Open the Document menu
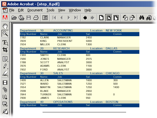Image resolution: width=157 pixels, height=118 pixels. (x=35, y=10)
